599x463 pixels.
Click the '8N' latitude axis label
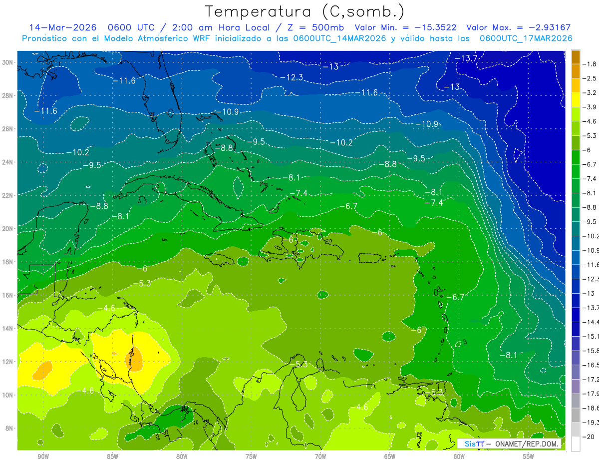pos(9,428)
